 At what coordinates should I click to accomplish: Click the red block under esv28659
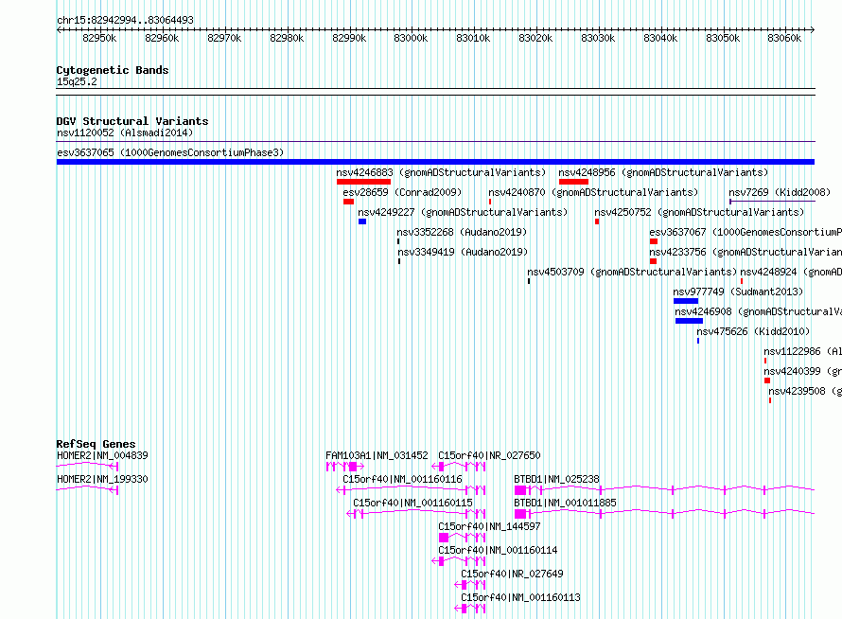(348, 202)
